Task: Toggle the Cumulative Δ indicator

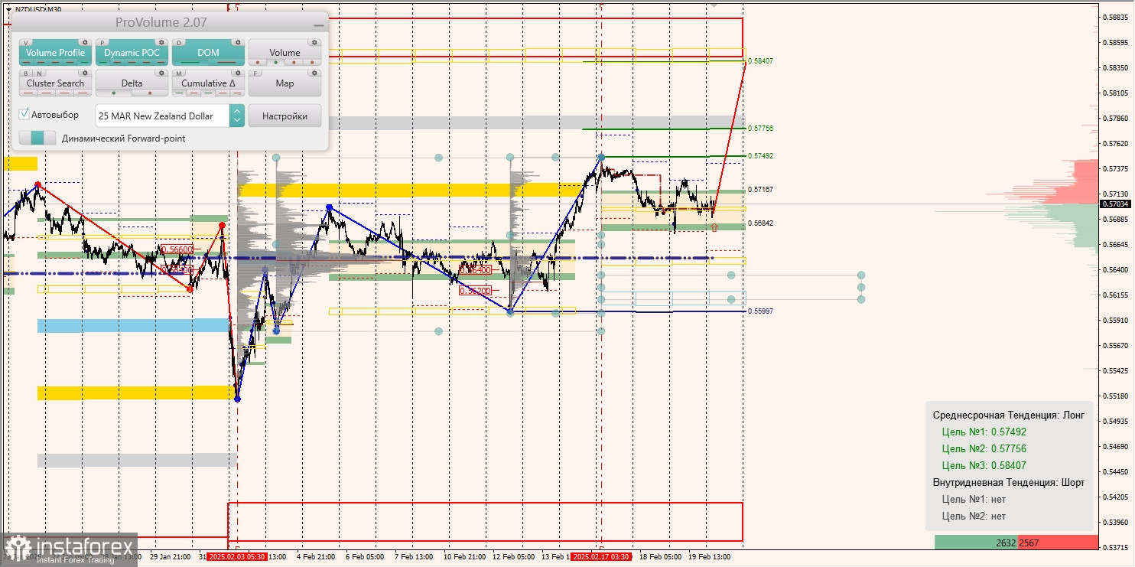Action: coord(208,83)
